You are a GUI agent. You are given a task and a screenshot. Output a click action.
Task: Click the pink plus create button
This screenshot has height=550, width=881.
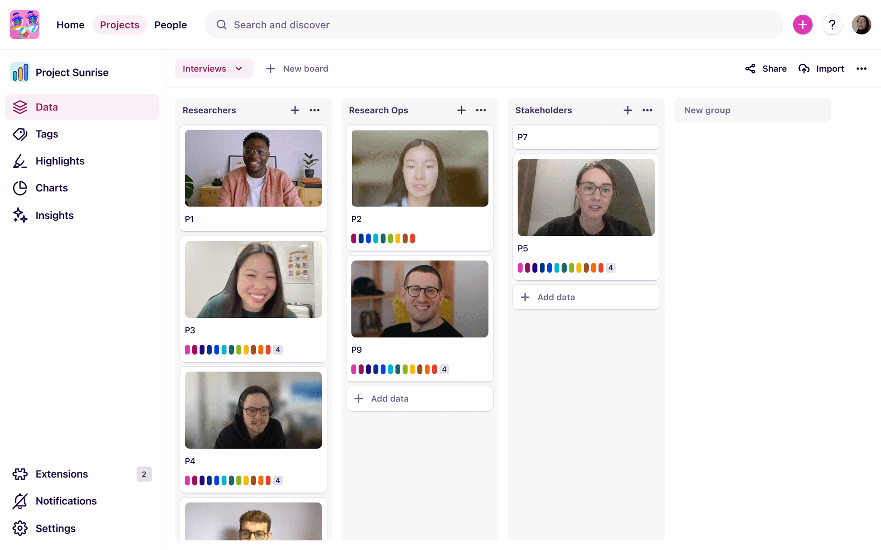point(802,25)
